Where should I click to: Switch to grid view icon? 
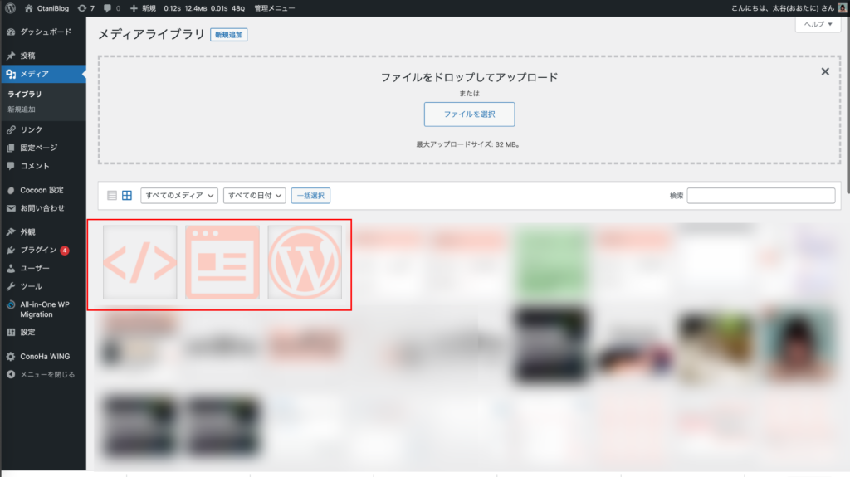click(127, 195)
